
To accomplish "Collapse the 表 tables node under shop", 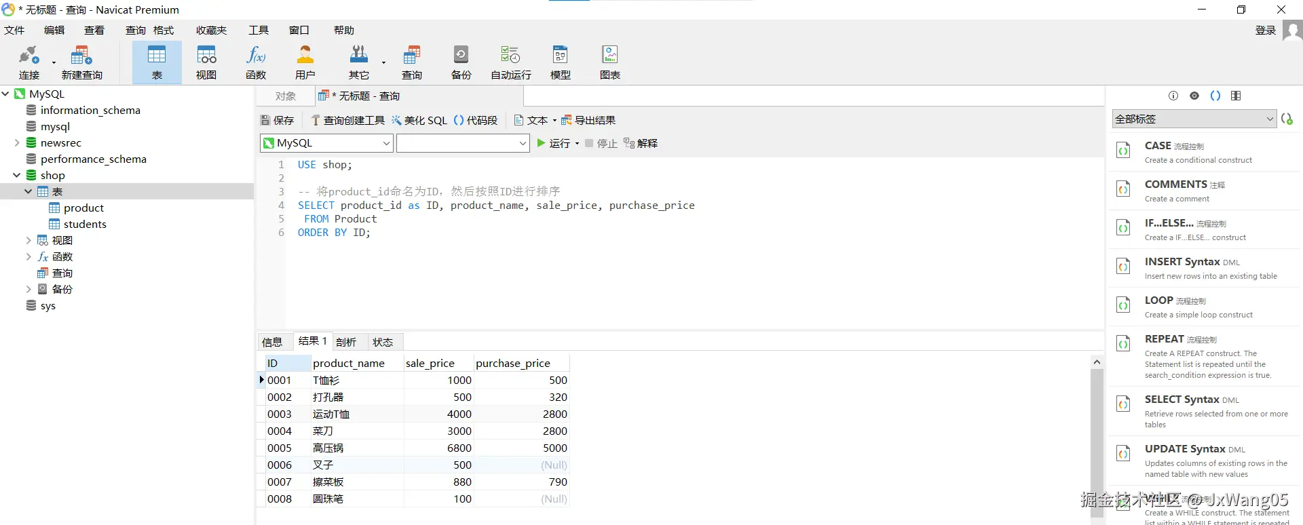I will pyautogui.click(x=29, y=191).
